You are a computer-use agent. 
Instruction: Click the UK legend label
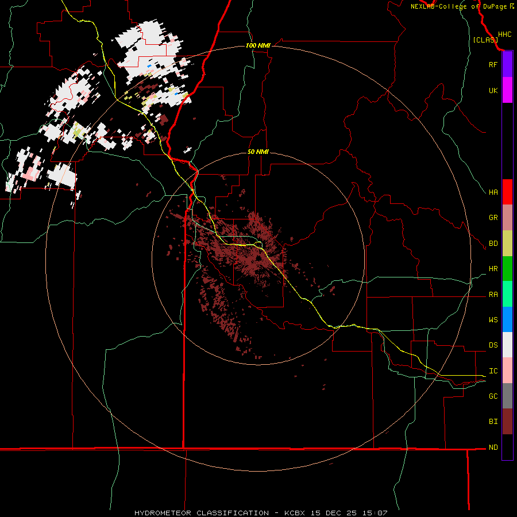tap(493, 90)
